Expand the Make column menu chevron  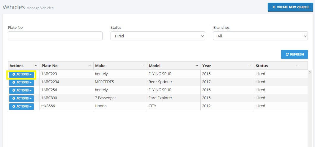(x=143, y=66)
